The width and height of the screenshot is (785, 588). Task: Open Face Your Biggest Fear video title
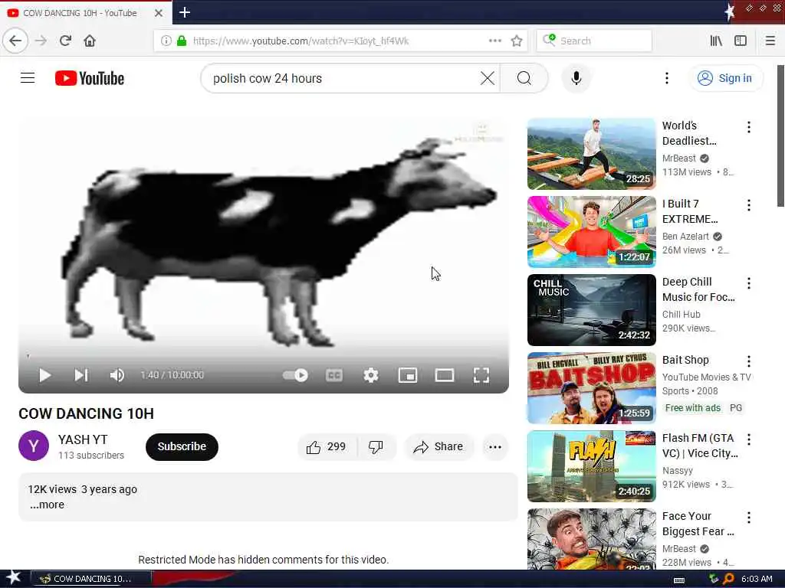(698, 524)
